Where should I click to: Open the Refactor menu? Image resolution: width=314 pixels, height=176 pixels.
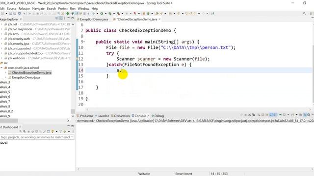pos(24,9)
